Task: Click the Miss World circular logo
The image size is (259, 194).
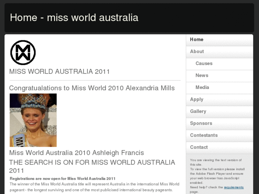Action: pos(23,52)
